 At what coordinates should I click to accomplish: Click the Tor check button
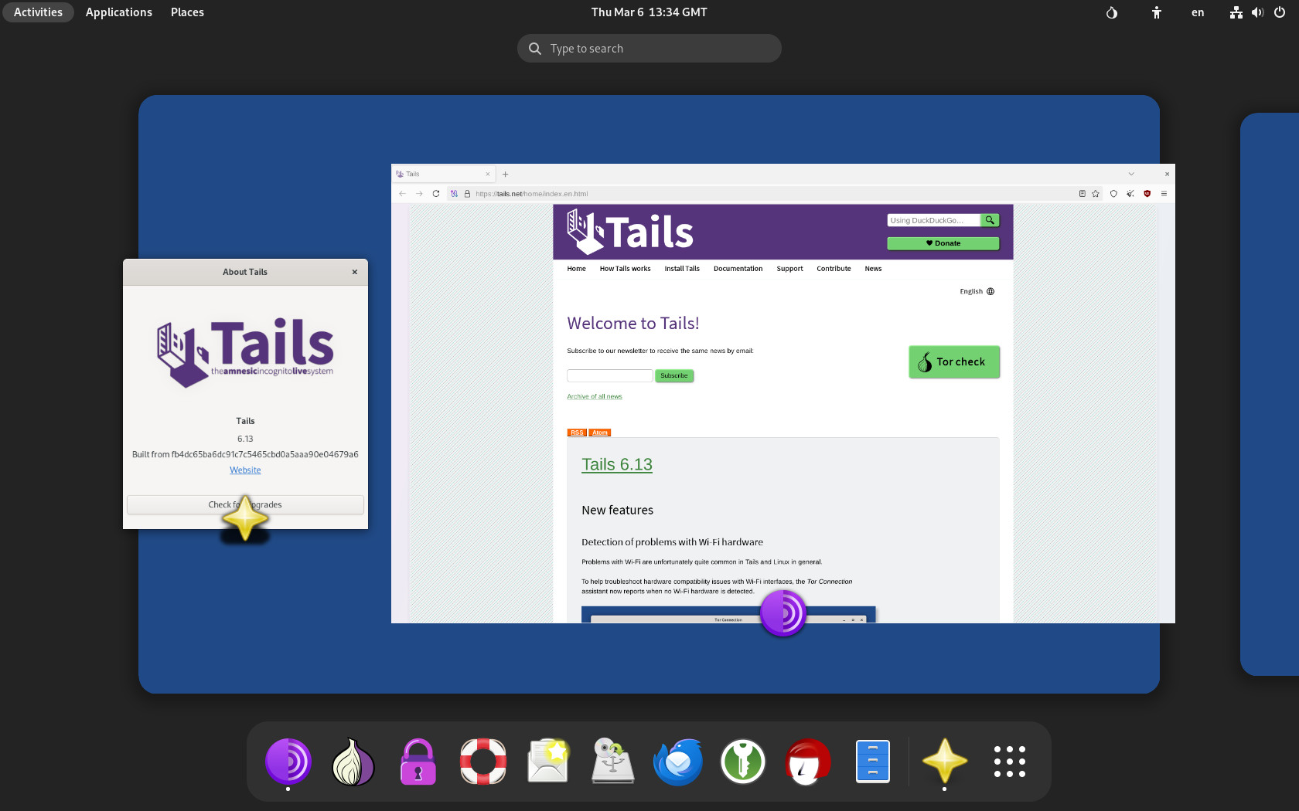click(x=954, y=362)
